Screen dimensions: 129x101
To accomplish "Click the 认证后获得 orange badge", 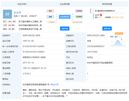I will pyautogui.click(x=119, y=33).
